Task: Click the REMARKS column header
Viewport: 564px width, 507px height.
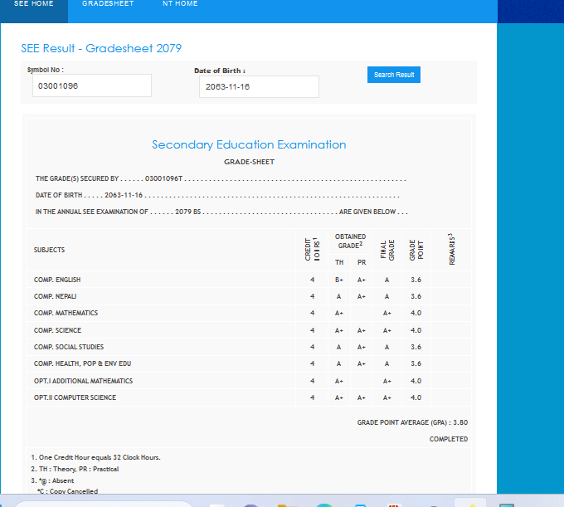Action: point(451,250)
